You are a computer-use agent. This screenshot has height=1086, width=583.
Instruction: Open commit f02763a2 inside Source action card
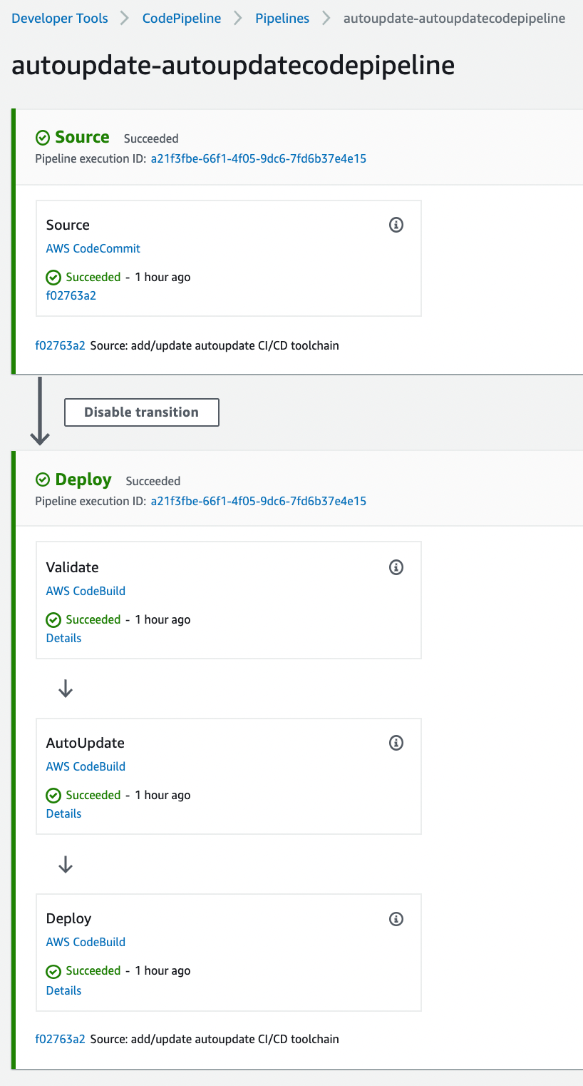[71, 295]
